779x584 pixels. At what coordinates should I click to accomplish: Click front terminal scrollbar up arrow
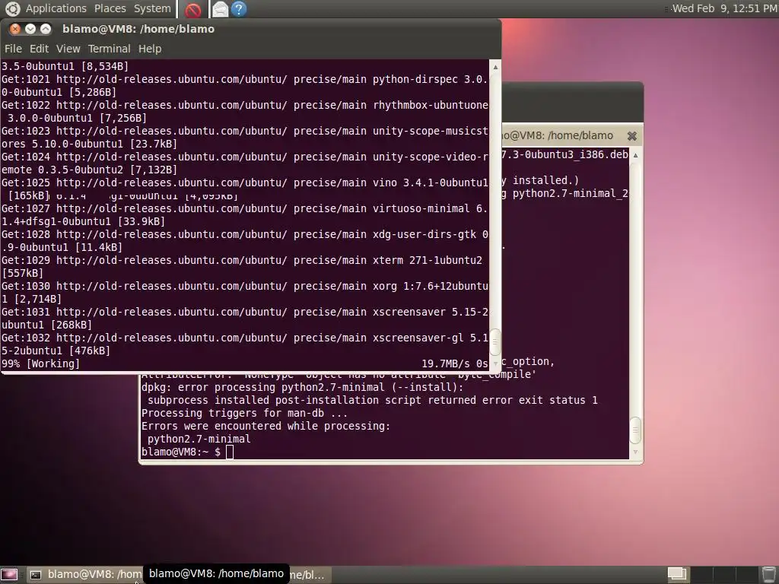pyautogui.click(x=494, y=67)
